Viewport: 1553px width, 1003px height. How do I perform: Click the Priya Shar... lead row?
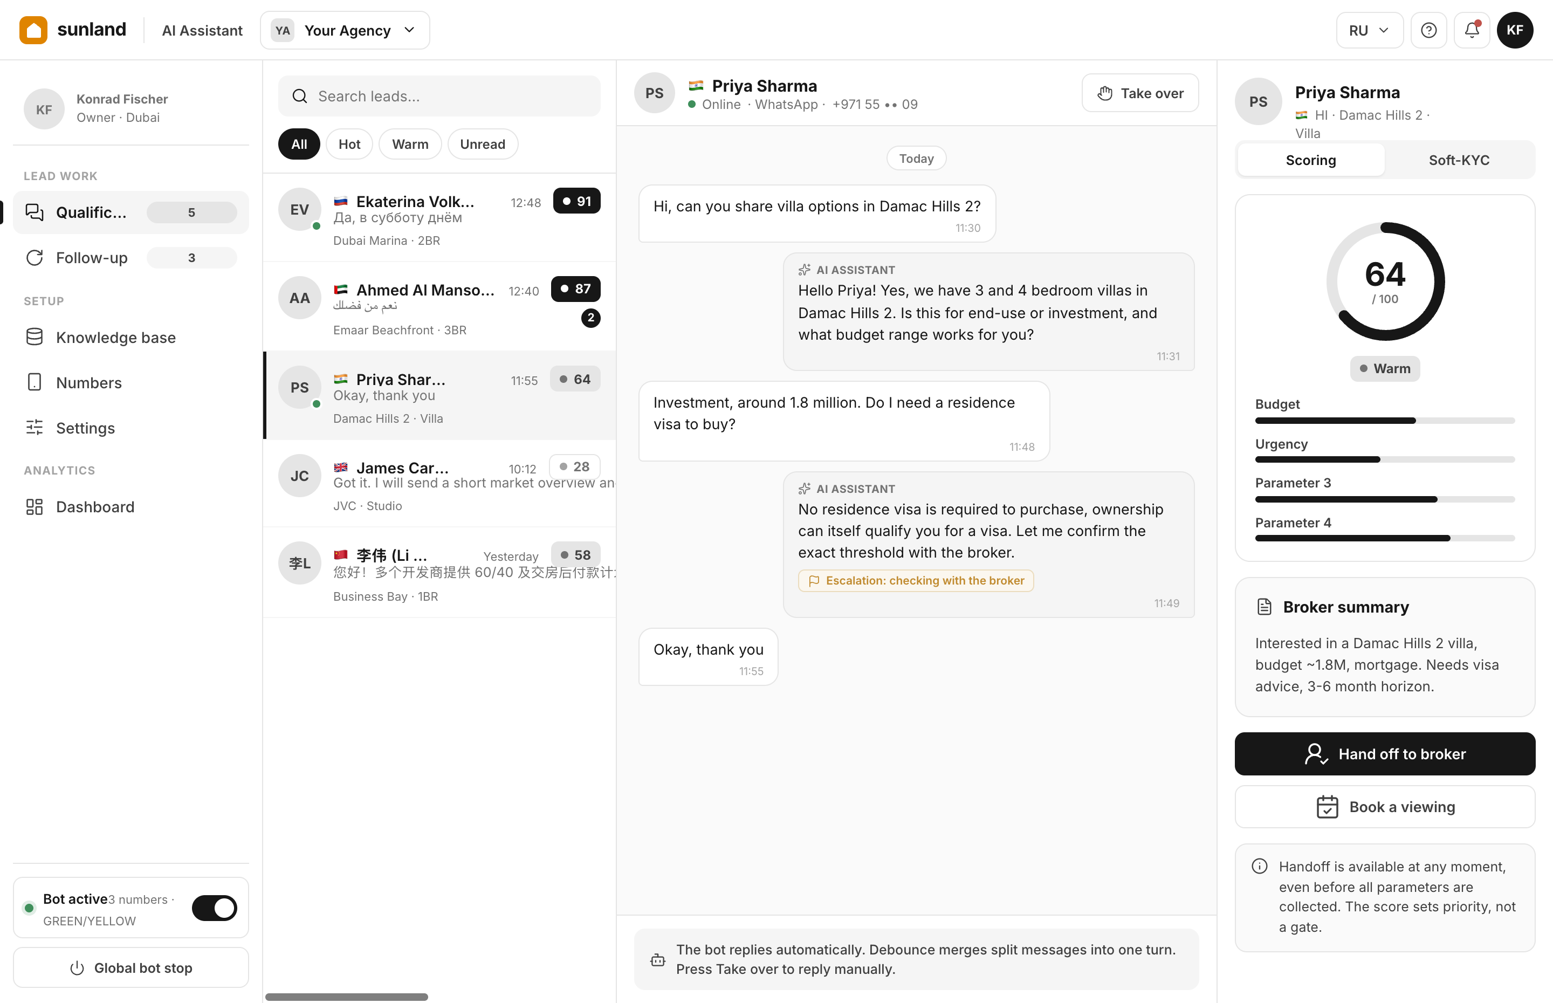439,395
